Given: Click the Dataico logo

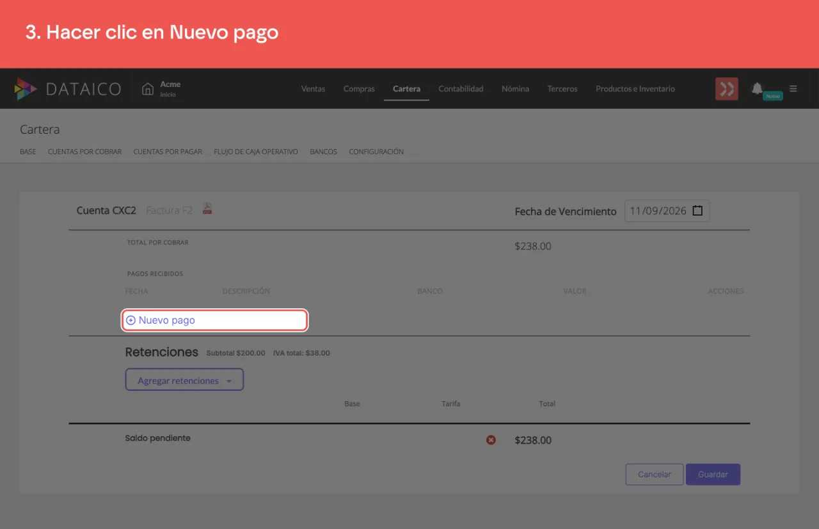Looking at the screenshot, I should [68, 89].
